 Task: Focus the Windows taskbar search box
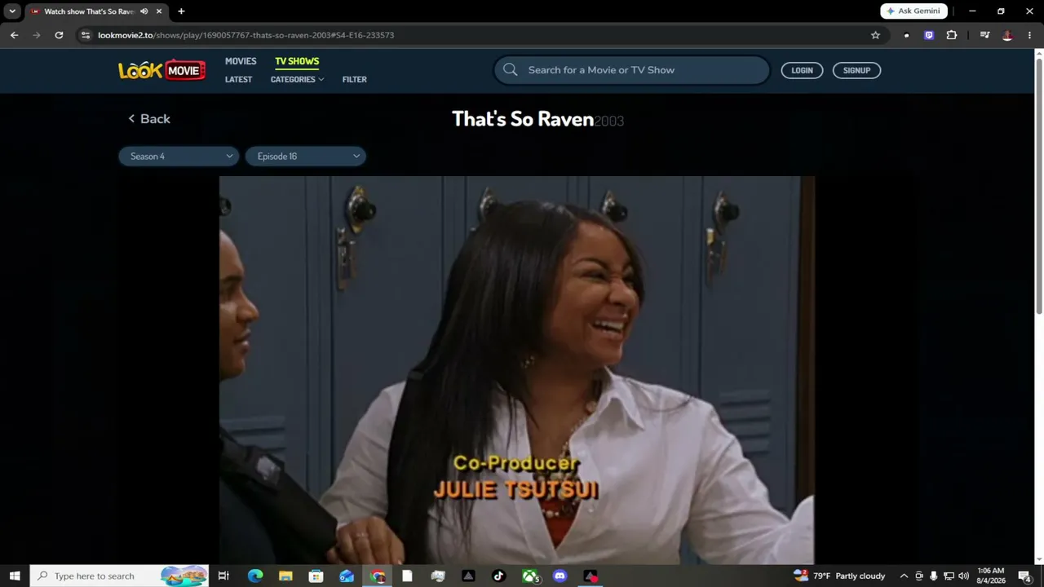[119, 576]
